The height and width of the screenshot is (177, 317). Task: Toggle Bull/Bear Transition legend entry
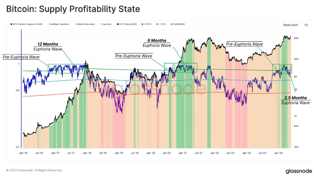pos(59,24)
